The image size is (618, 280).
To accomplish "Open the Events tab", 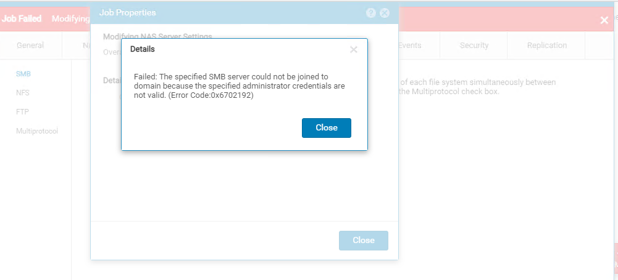I will (x=410, y=46).
